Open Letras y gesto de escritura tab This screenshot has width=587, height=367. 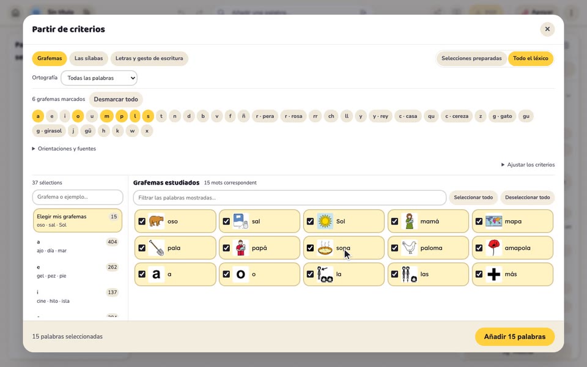[x=149, y=59]
